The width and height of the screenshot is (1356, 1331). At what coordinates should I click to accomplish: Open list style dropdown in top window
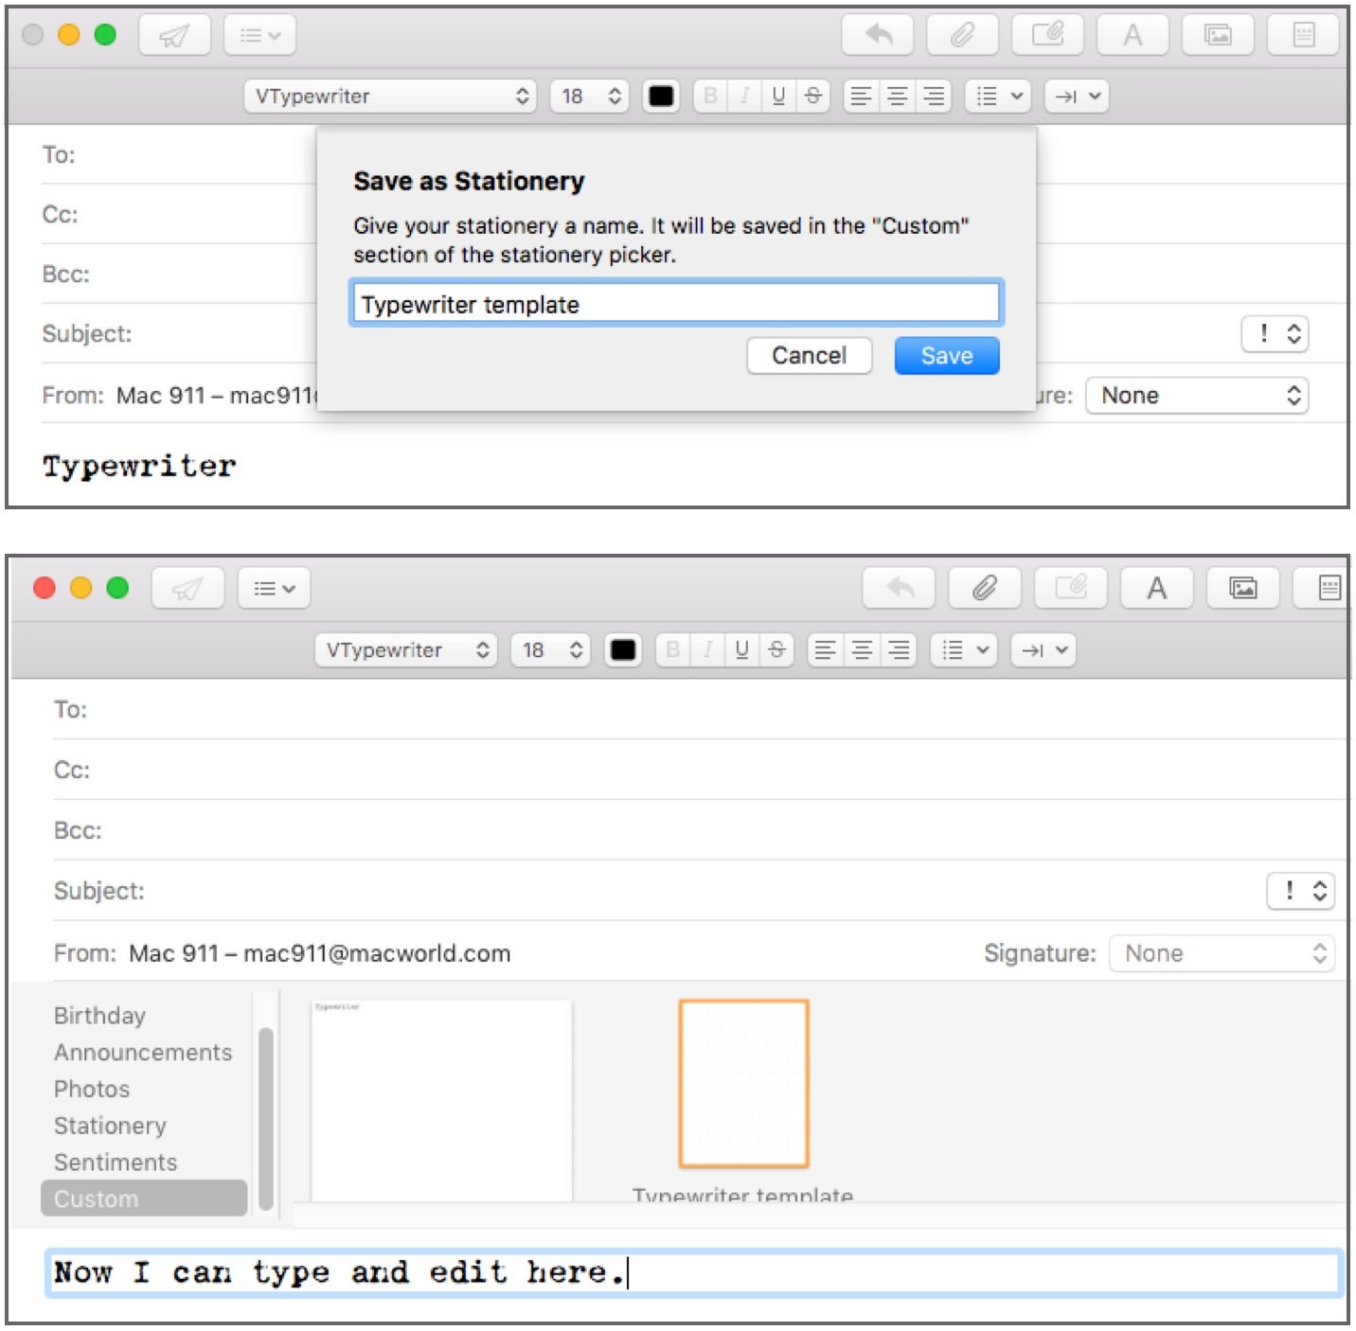coord(998,96)
